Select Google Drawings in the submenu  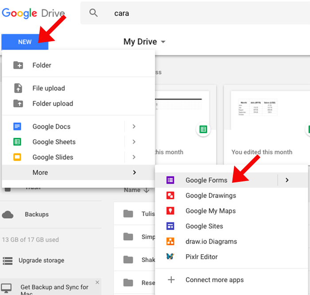[x=232, y=196]
